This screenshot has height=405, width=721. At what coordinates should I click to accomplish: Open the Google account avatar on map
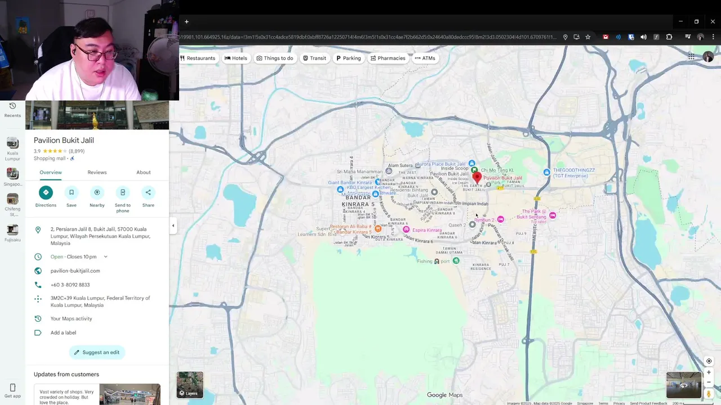tap(708, 57)
